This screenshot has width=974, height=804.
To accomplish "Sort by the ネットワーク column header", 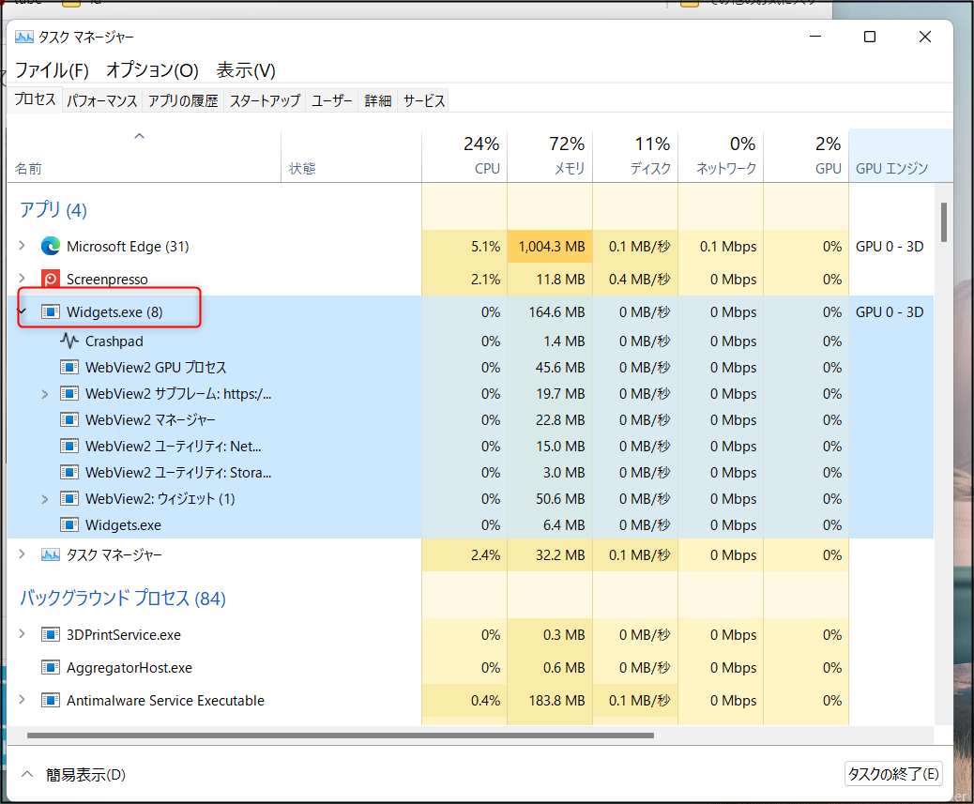I will [x=721, y=157].
